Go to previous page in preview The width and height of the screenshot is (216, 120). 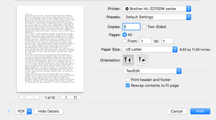[x=34, y=97]
